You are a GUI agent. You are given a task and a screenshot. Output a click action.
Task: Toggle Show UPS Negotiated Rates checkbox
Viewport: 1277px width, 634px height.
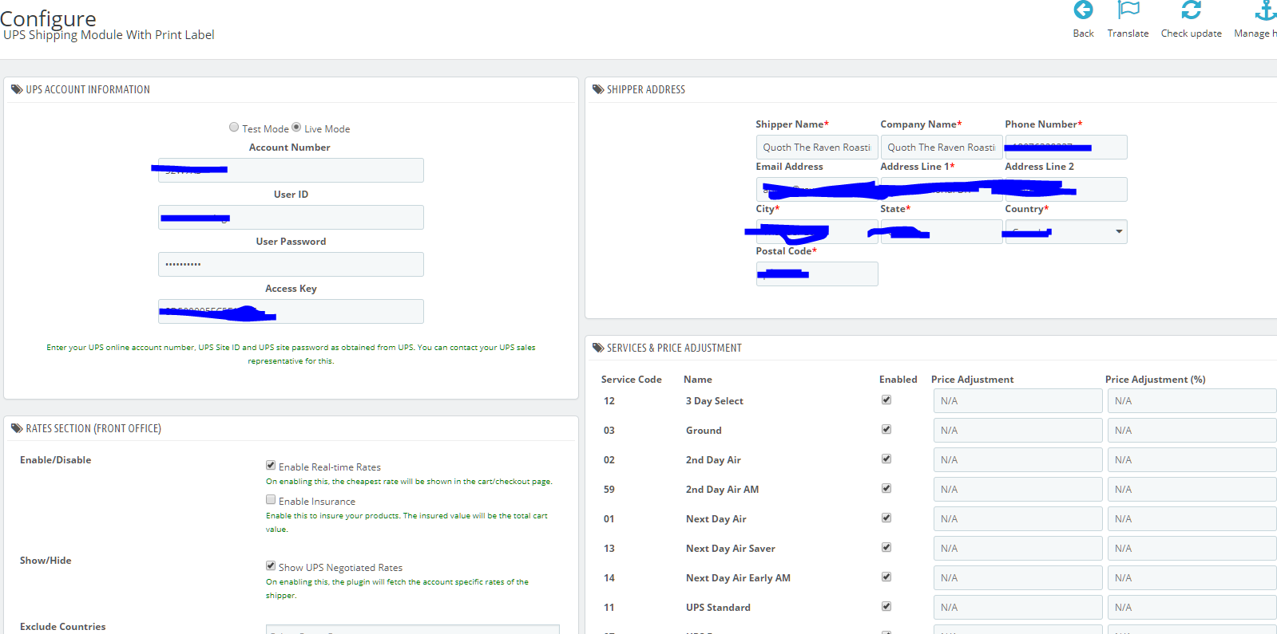coord(271,565)
